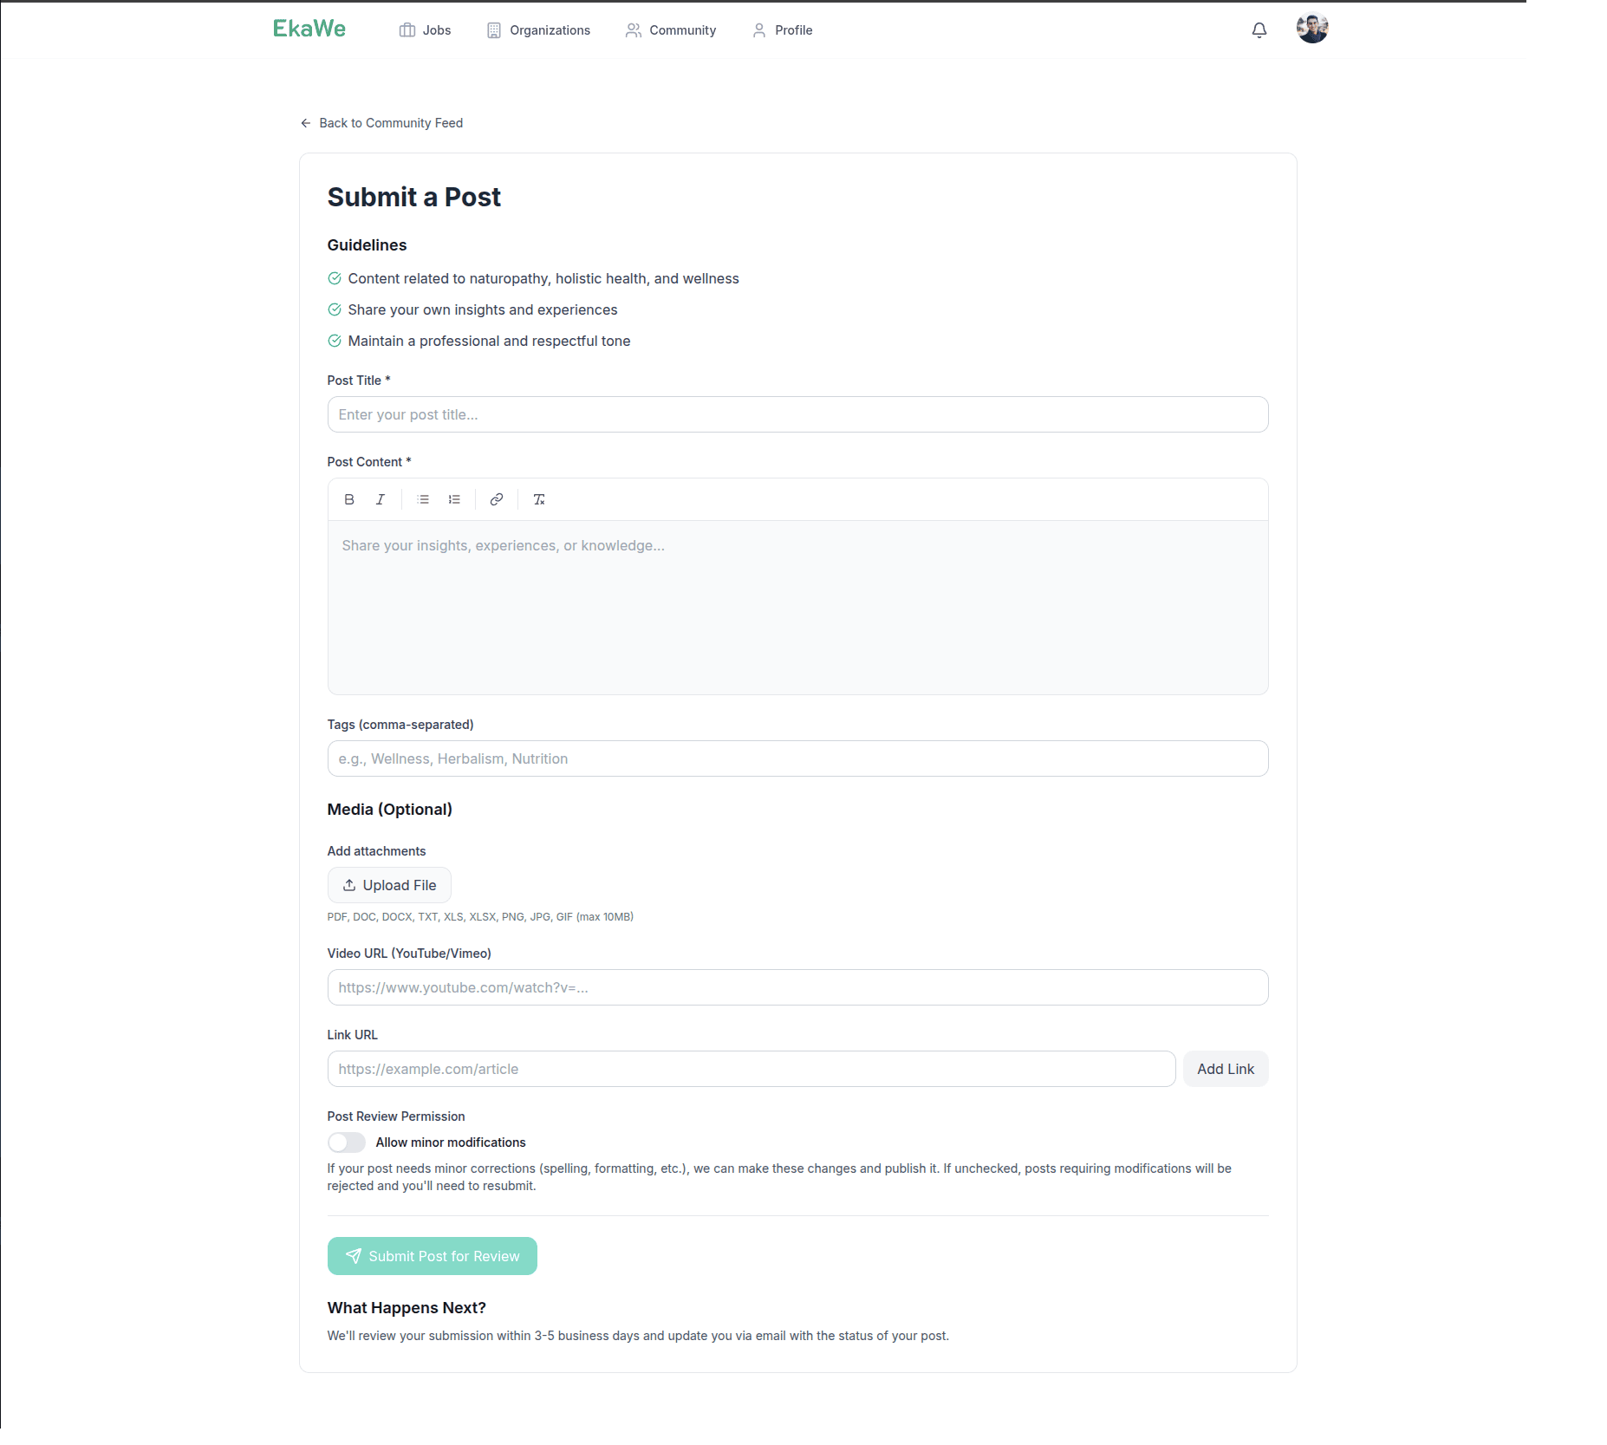This screenshot has height=1445, width=1607.
Task: Clear text formatting in the editor
Action: coord(539,499)
